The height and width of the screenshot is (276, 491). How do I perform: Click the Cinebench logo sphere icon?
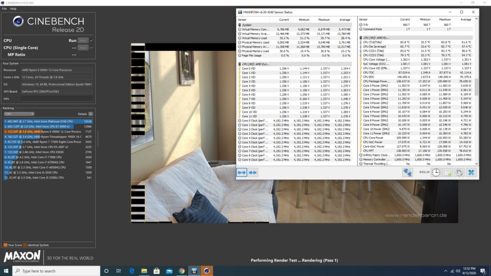coord(18,21)
